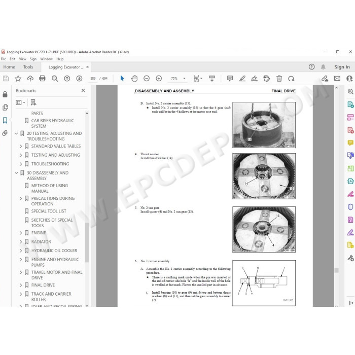Open the Help menu

coord(60,59)
